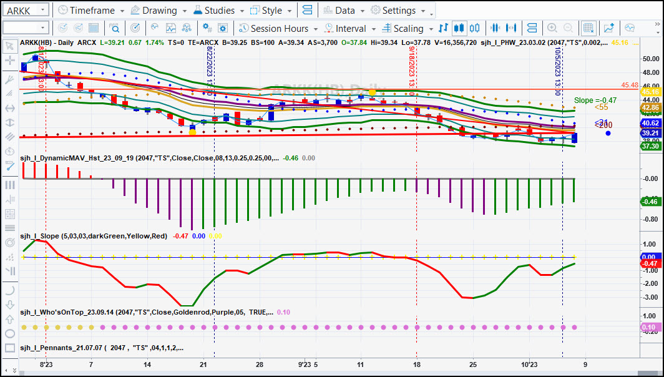Open the Settings menu

tap(398, 10)
